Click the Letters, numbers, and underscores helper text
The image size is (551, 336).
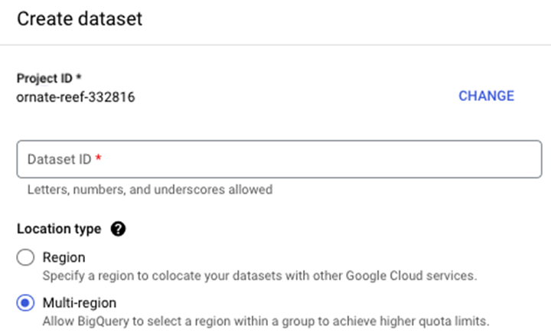click(x=149, y=189)
